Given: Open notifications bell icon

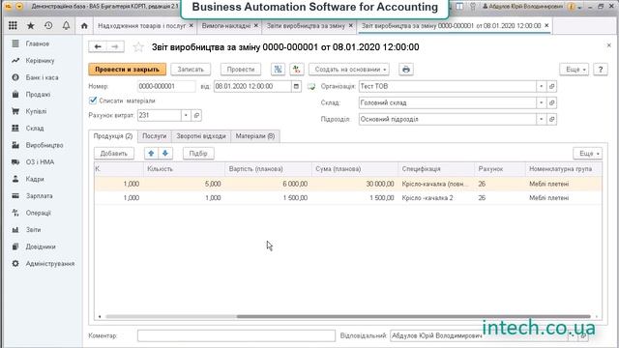Looking at the screenshot, I should tap(66, 26).
